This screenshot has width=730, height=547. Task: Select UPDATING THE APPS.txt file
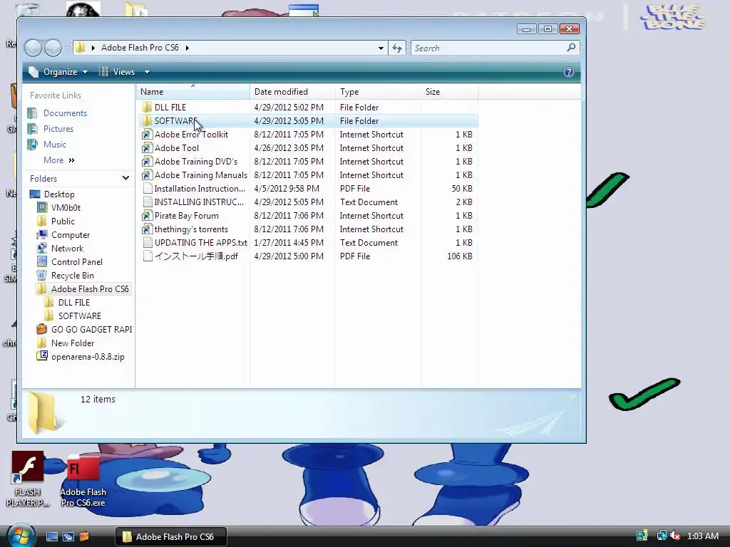pyautogui.click(x=200, y=242)
